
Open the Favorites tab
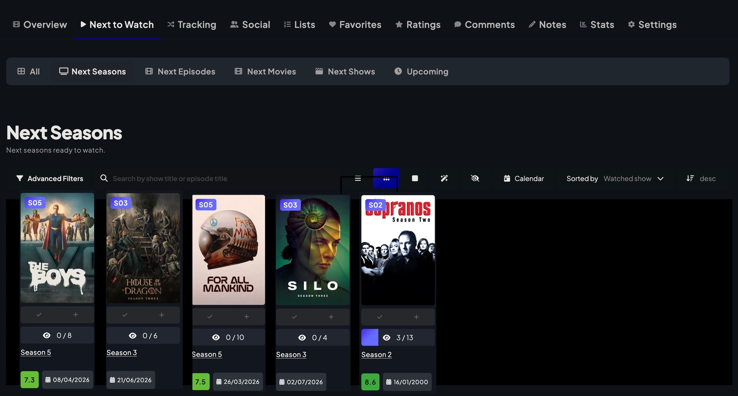(x=355, y=25)
